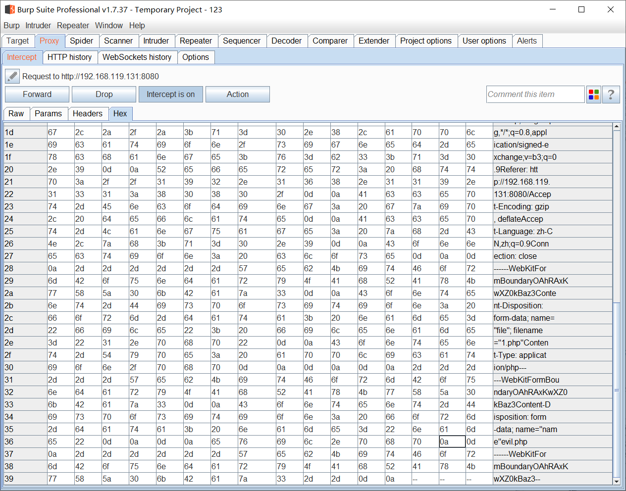Select ASCII text ', deflateAccep'
Image resolution: width=626 pixels, height=491 pixels.
click(519, 219)
